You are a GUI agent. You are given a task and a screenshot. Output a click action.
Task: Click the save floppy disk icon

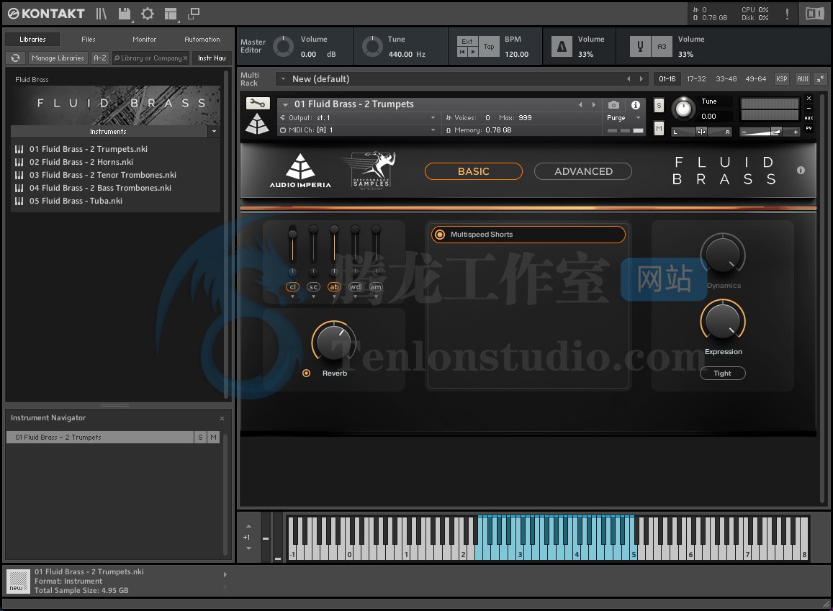[x=125, y=14]
